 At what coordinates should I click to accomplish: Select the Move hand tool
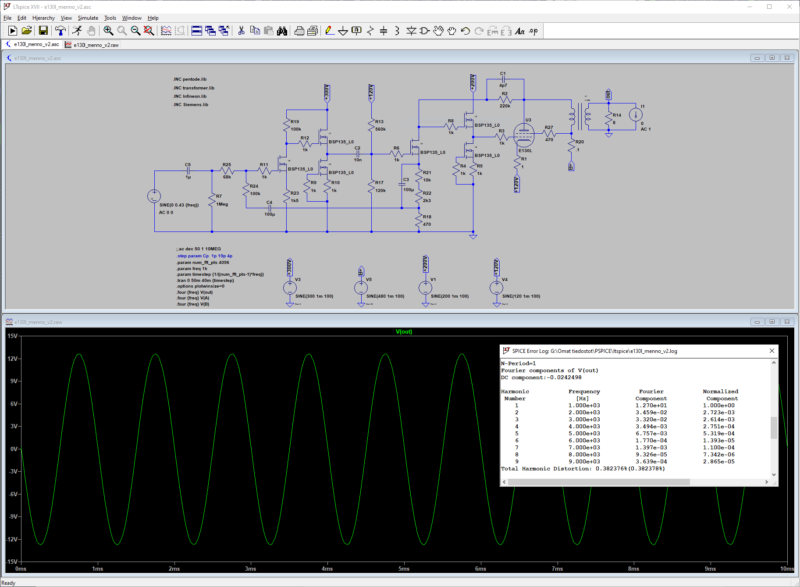(438, 31)
